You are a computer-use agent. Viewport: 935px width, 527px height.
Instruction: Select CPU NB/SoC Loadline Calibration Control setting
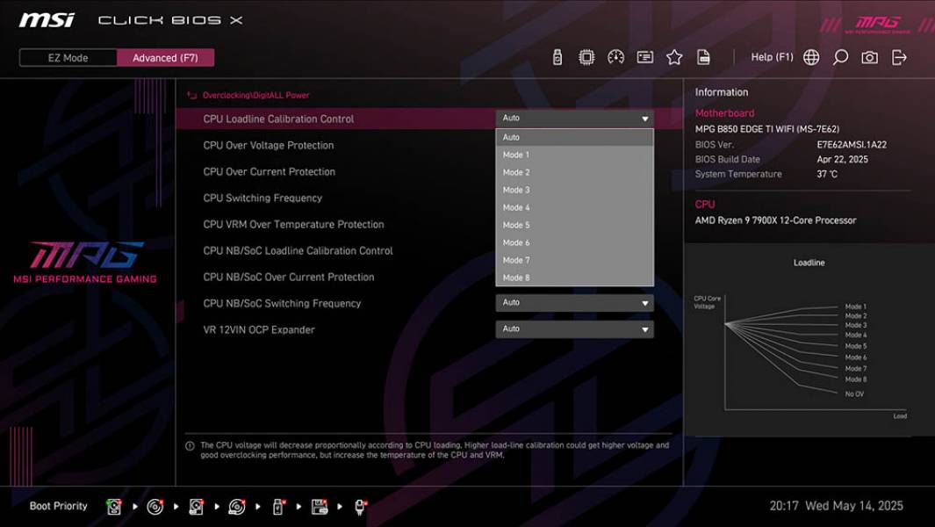[x=298, y=250]
